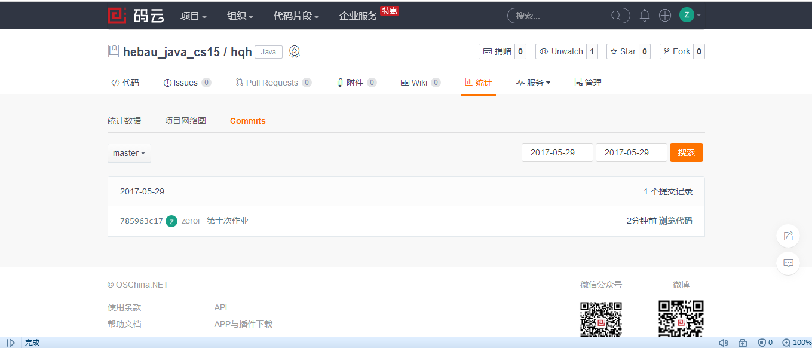Screen dimensions: 812x348
Task: Toggle the Unwatch button
Action: [561, 51]
